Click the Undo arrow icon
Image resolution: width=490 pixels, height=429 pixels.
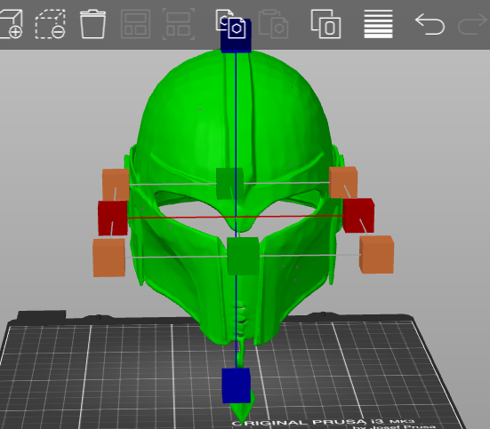coord(430,24)
